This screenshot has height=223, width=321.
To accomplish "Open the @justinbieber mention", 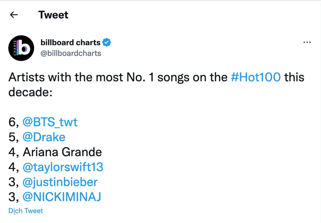I will click(60, 182).
